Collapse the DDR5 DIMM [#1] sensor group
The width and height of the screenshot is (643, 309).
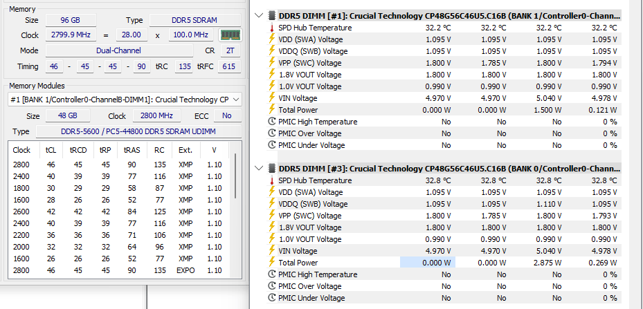(x=259, y=16)
